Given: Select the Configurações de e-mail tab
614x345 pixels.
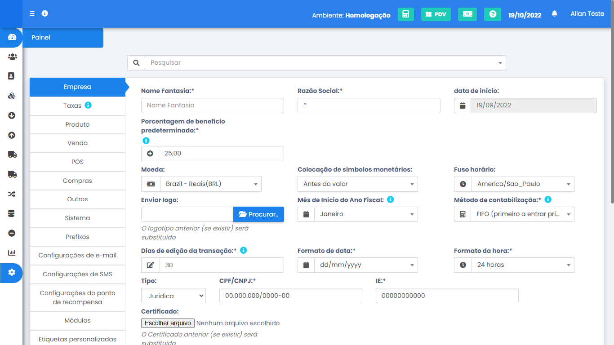Looking at the screenshot, I should 77,255.
